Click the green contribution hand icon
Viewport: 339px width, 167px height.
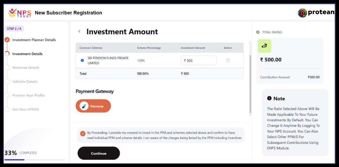click(x=265, y=46)
